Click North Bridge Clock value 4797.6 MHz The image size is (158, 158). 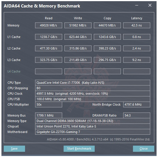point(137,104)
